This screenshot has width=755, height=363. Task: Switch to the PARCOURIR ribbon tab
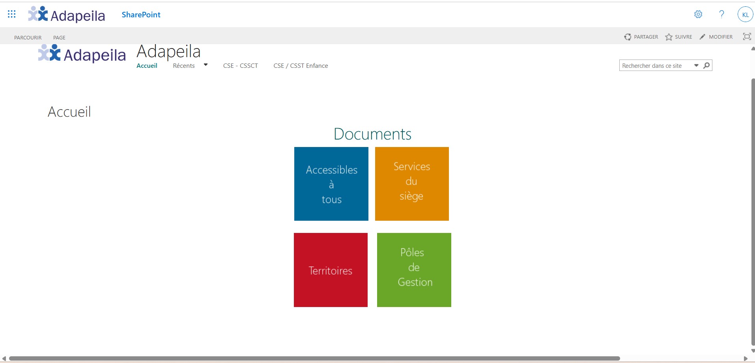point(28,37)
